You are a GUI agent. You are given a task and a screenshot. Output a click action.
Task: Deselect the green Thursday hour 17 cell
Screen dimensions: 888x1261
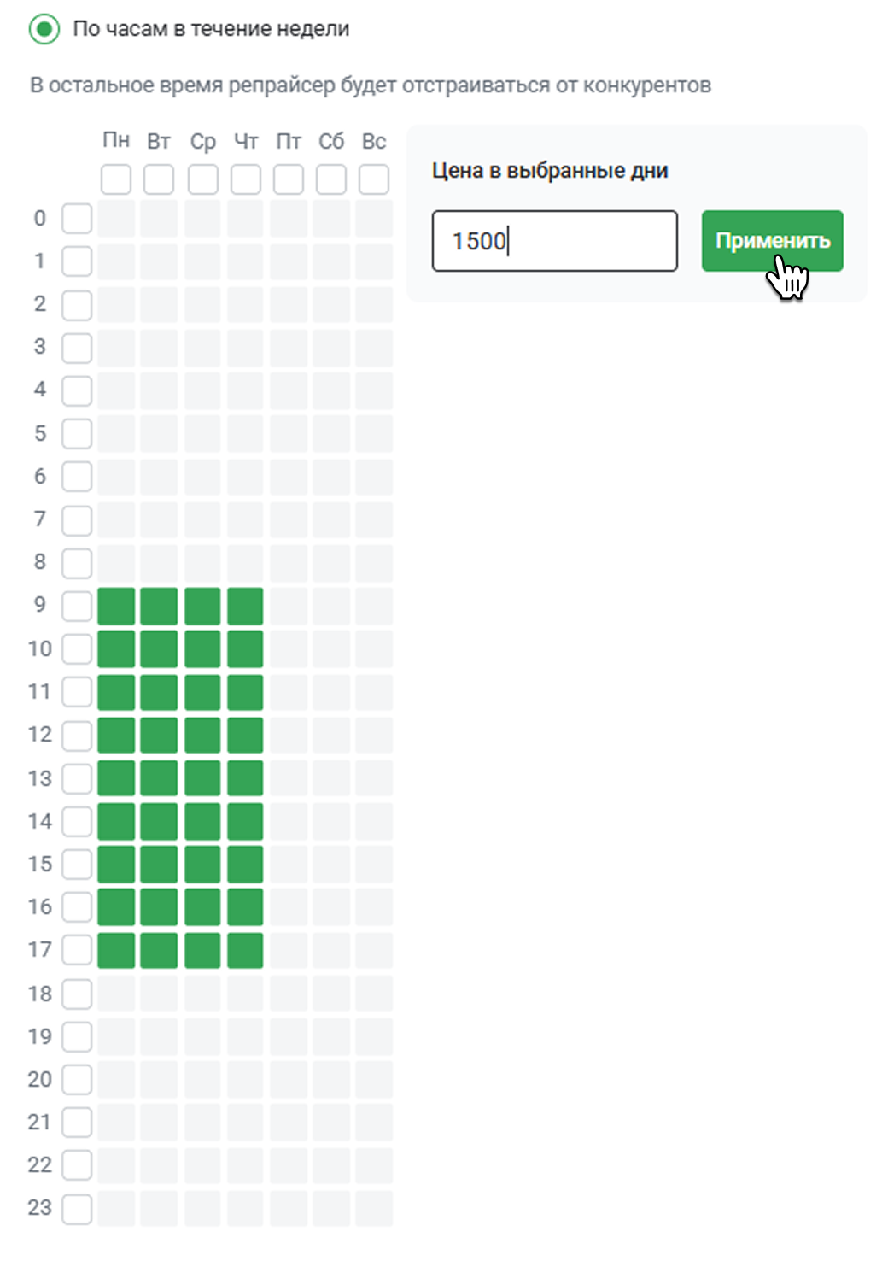(245, 950)
